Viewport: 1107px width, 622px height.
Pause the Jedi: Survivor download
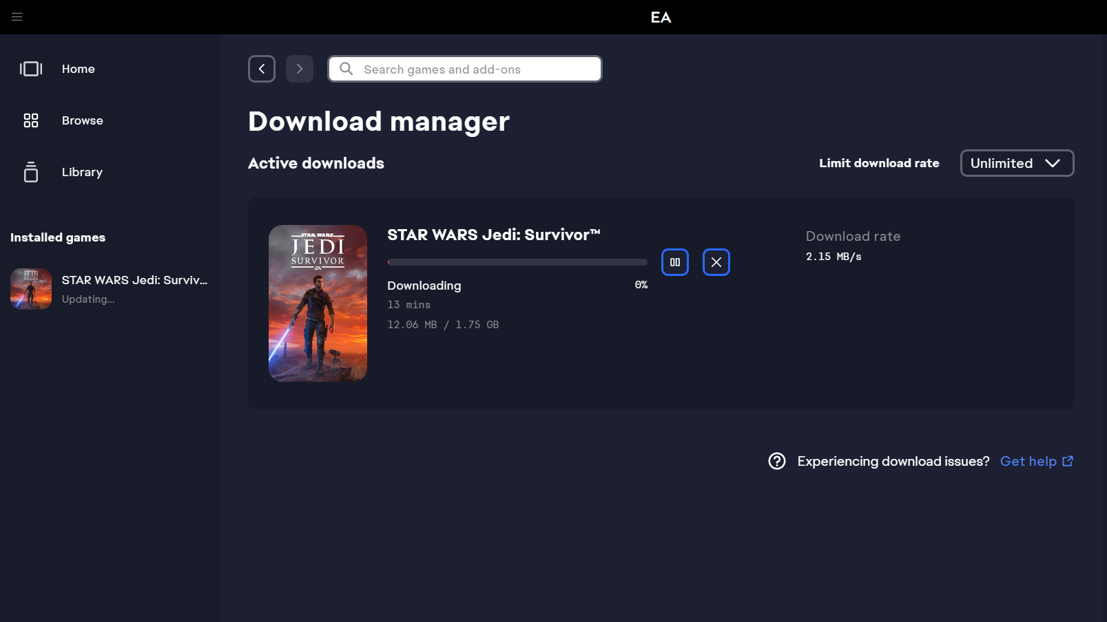click(675, 262)
